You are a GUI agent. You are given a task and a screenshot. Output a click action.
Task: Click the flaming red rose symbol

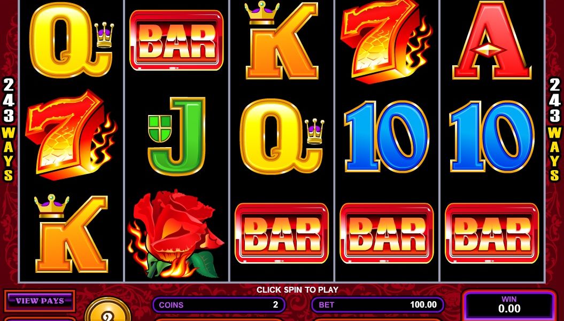(x=175, y=234)
